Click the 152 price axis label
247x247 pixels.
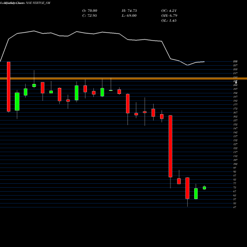point(235,124)
